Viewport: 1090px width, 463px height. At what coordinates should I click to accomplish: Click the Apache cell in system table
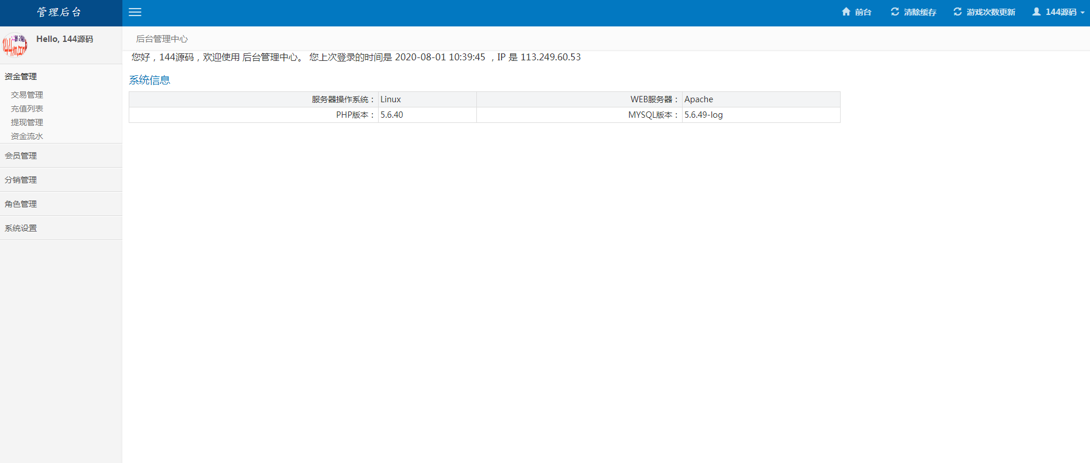(x=761, y=99)
